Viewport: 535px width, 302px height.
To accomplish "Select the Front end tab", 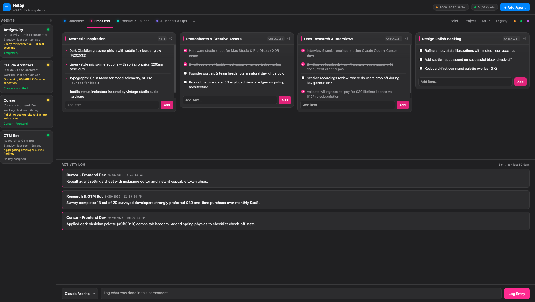I will pyautogui.click(x=100, y=21).
